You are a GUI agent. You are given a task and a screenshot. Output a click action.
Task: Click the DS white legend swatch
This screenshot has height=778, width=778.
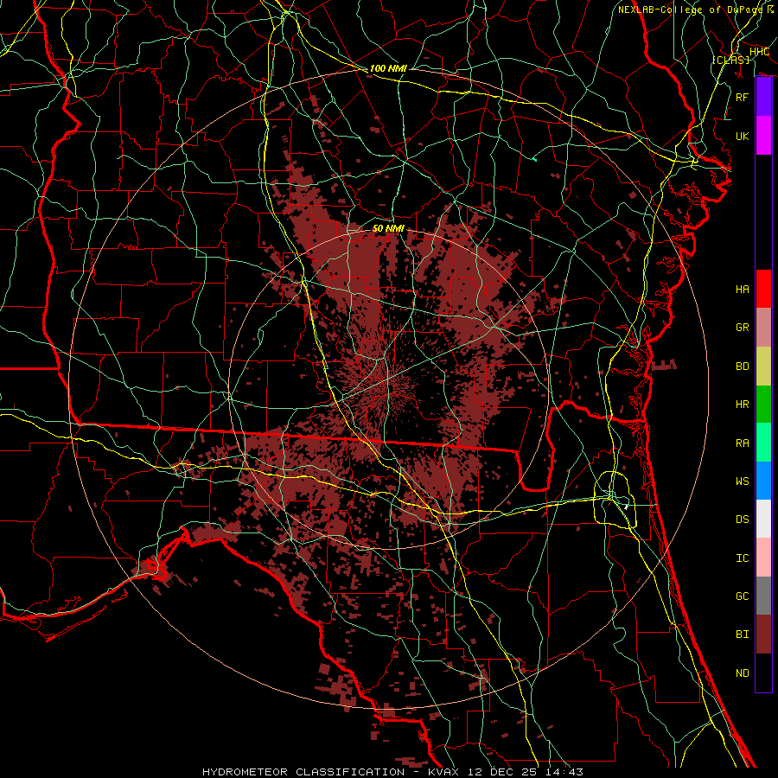(x=763, y=519)
